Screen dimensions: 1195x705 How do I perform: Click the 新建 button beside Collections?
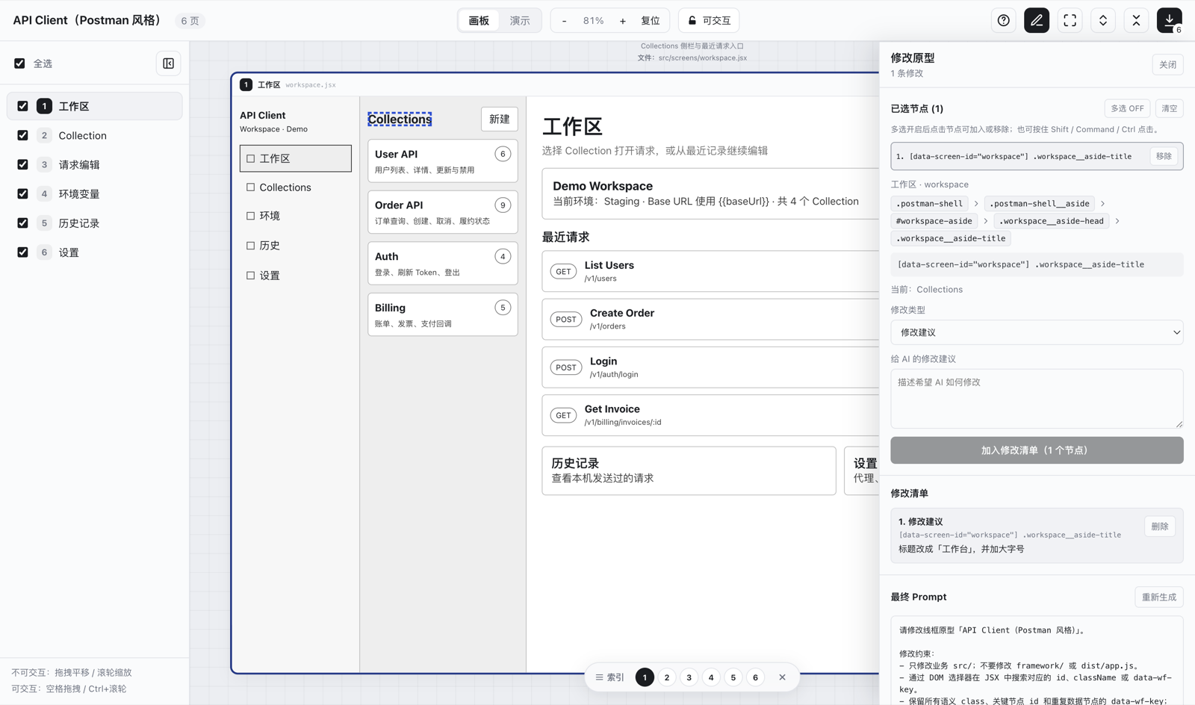499,119
